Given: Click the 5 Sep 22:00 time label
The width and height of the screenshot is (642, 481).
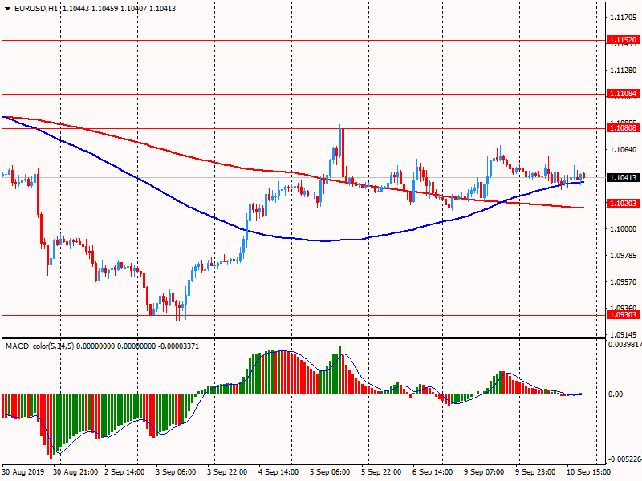Looking at the screenshot, I should 380,471.
